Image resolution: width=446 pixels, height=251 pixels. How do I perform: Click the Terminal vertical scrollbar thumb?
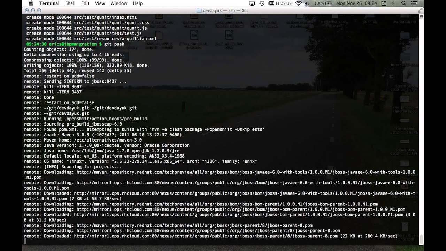pos(421,239)
